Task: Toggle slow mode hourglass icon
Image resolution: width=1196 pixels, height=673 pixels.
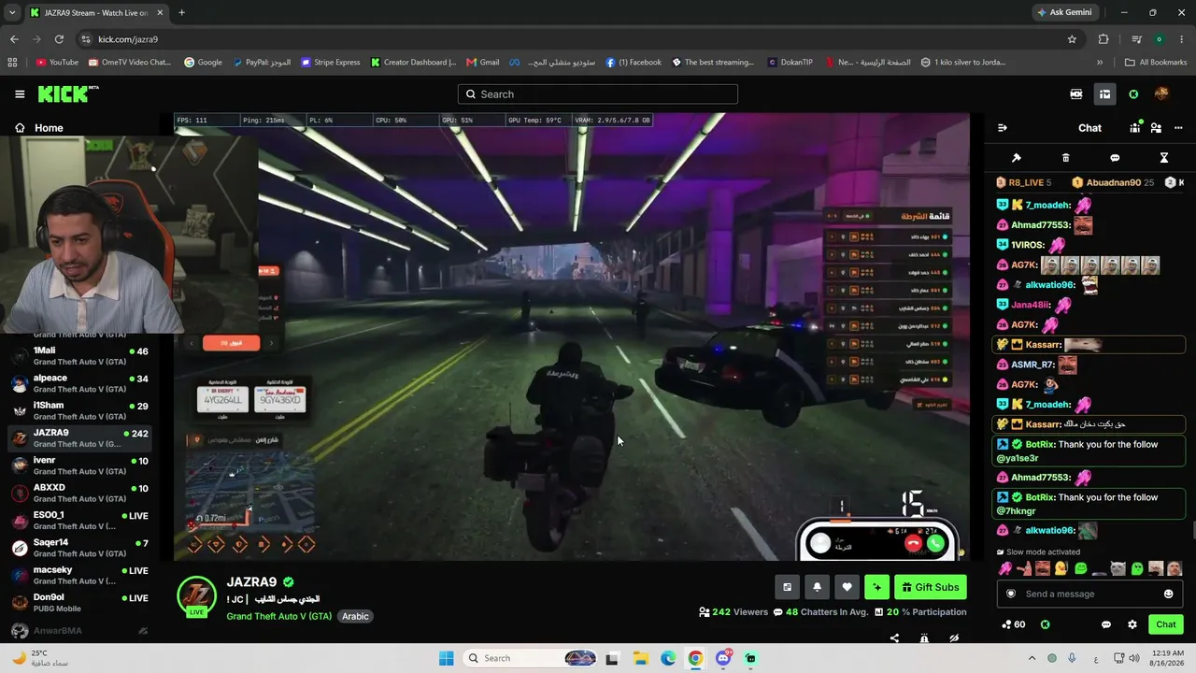Action: [1164, 158]
